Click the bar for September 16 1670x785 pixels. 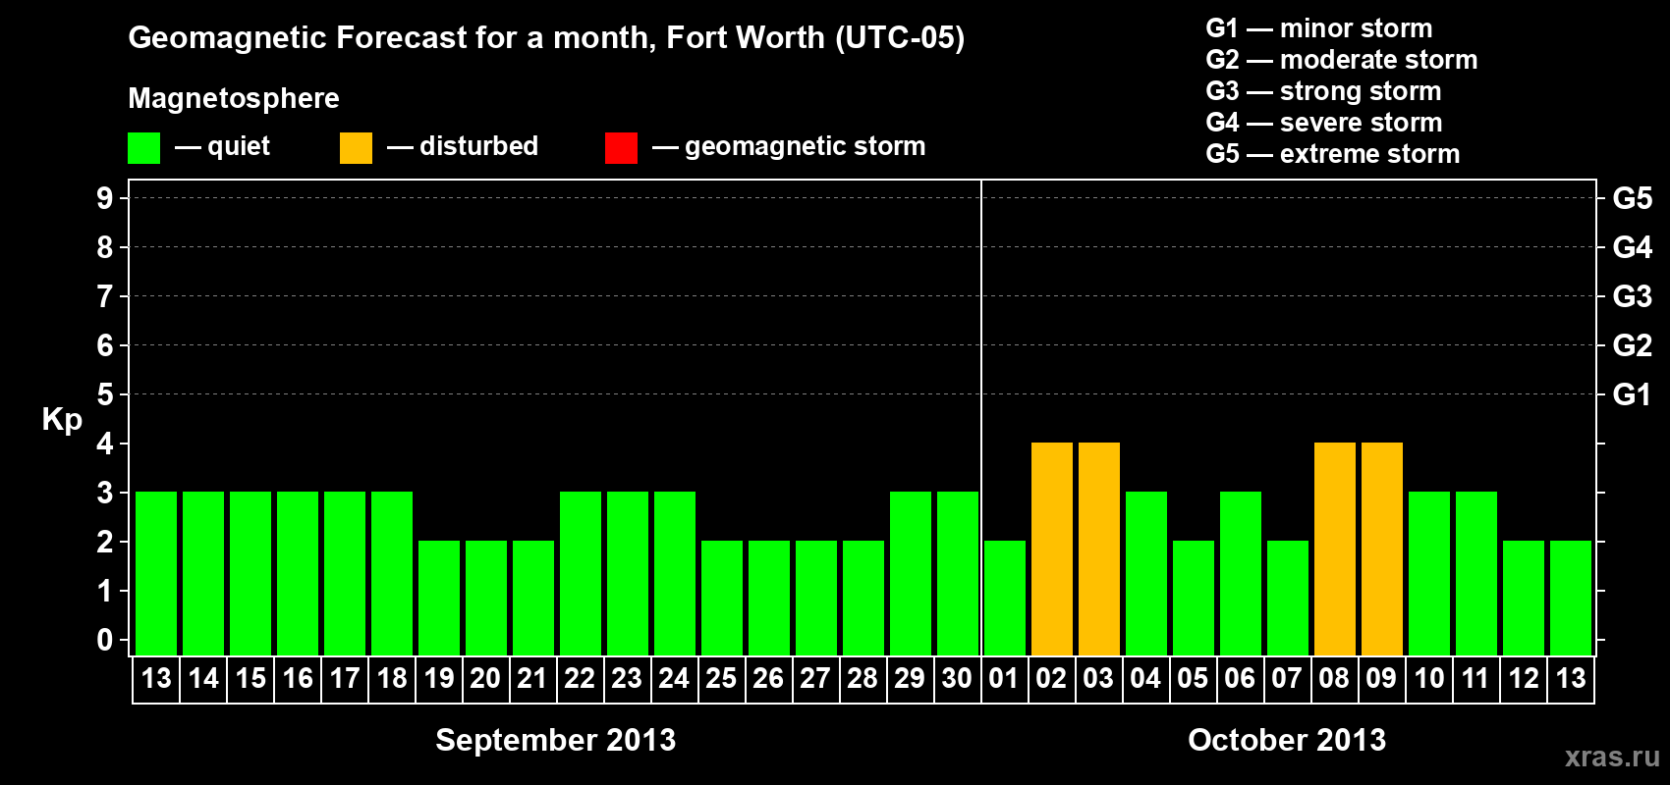(x=298, y=573)
